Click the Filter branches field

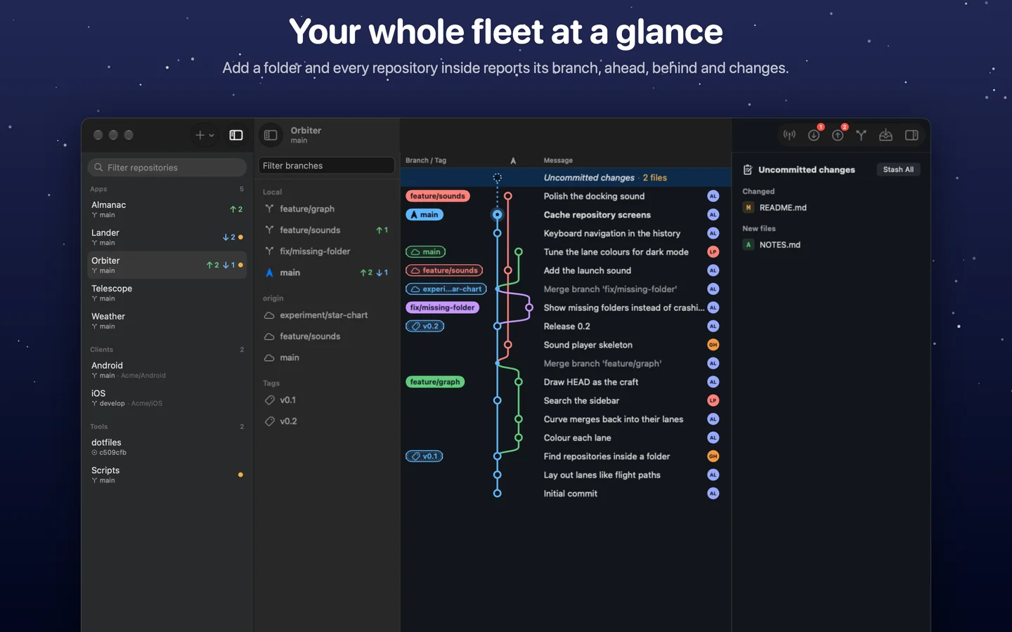(x=327, y=166)
